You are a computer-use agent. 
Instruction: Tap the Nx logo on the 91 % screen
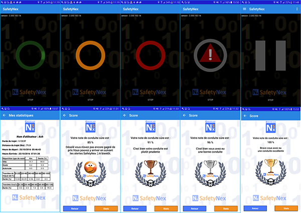click(x=150, y=127)
